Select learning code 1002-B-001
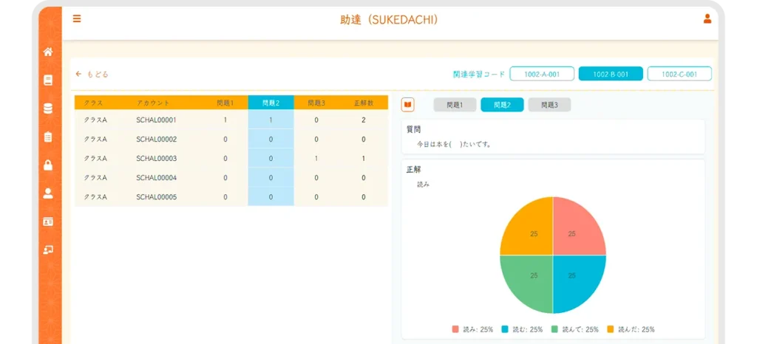 611,74
